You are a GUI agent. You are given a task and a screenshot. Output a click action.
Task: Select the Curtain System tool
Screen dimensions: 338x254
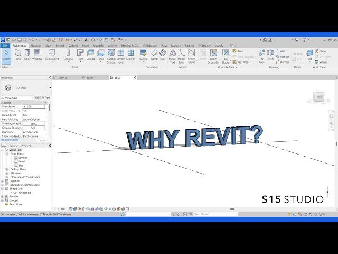111,57
